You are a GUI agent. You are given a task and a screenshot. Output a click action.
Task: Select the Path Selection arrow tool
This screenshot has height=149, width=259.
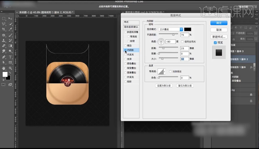tap(4, 62)
